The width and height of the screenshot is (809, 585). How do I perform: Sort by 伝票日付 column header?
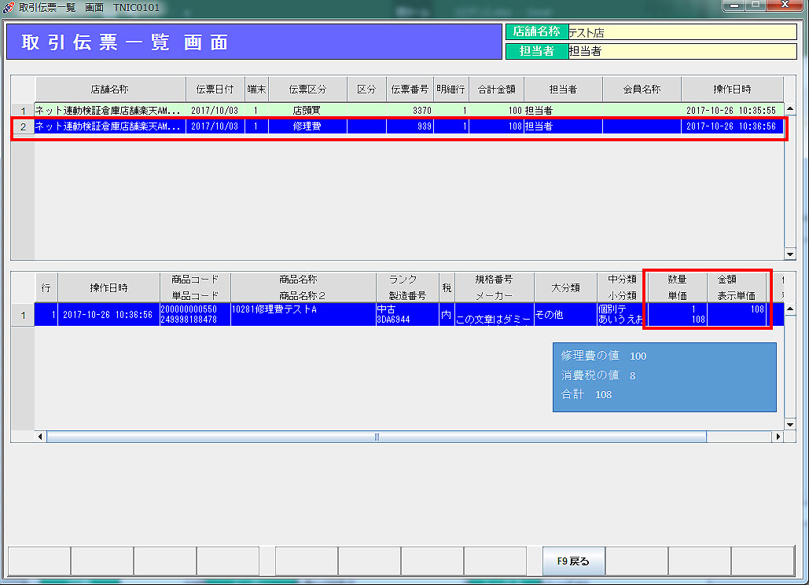click(215, 90)
